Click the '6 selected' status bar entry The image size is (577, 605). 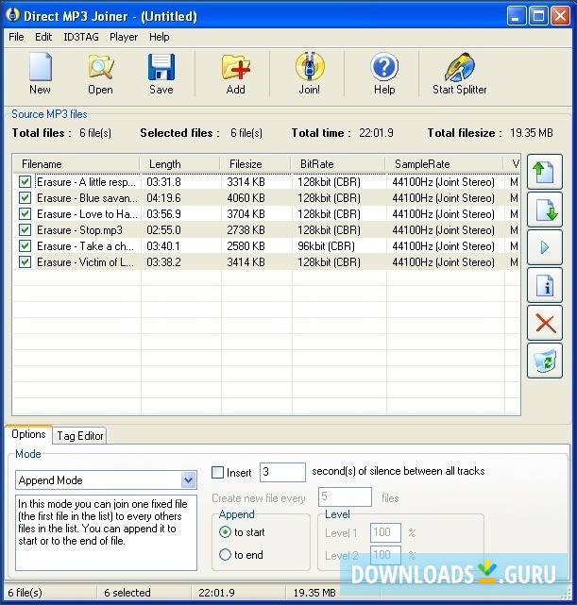pyautogui.click(x=127, y=593)
